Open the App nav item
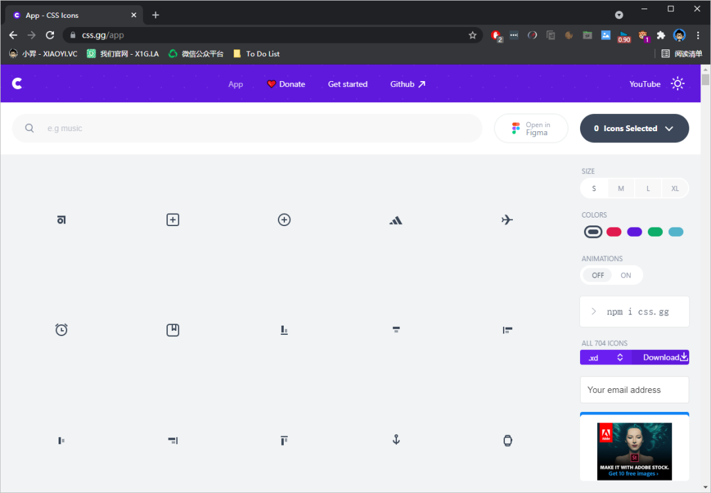Image resolution: width=711 pixels, height=493 pixels. 235,84
